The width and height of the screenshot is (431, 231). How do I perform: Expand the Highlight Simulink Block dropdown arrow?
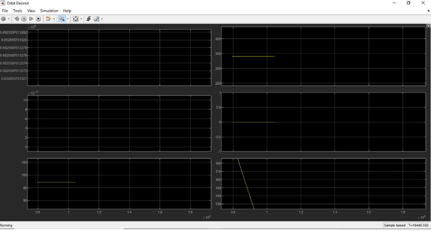(54, 19)
